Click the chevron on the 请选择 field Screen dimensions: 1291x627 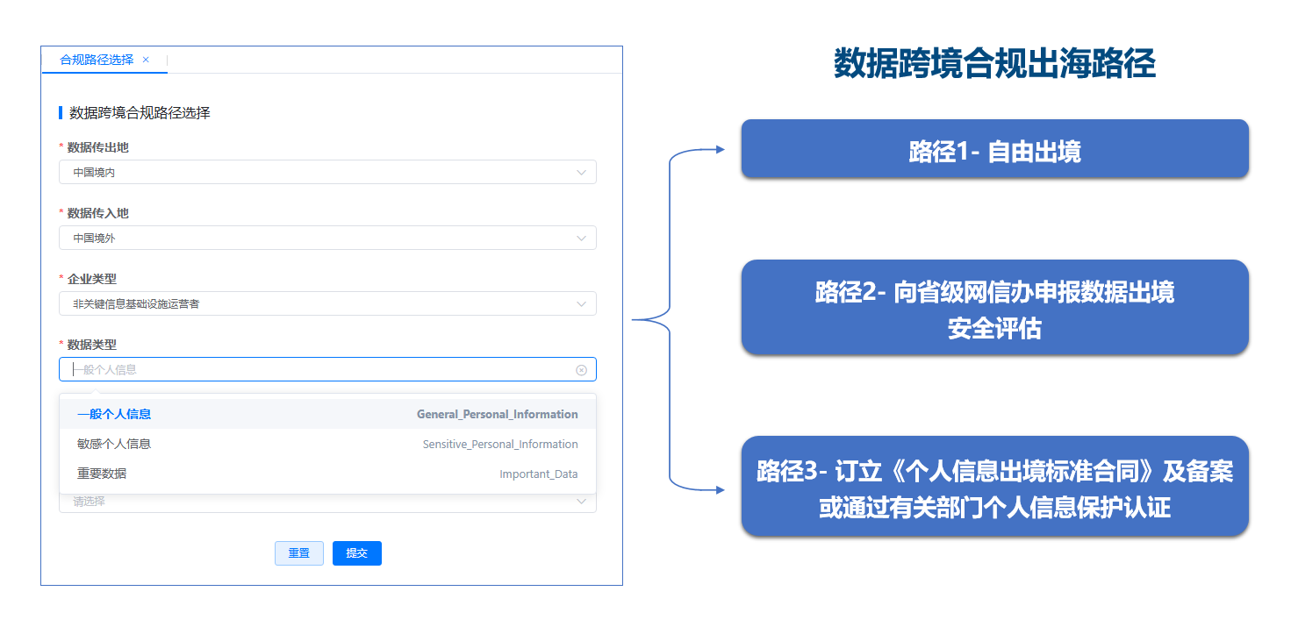pyautogui.click(x=581, y=502)
